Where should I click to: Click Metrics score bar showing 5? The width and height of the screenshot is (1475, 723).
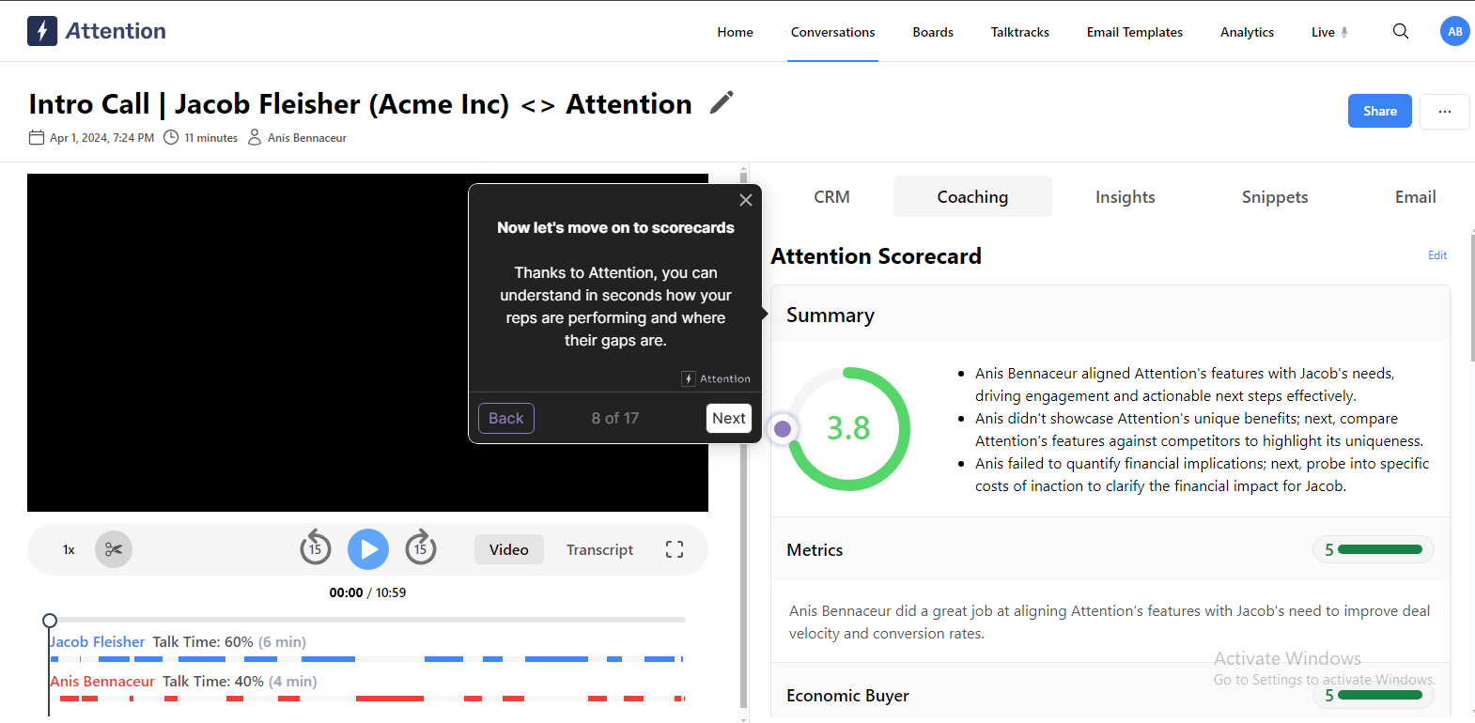(1373, 549)
